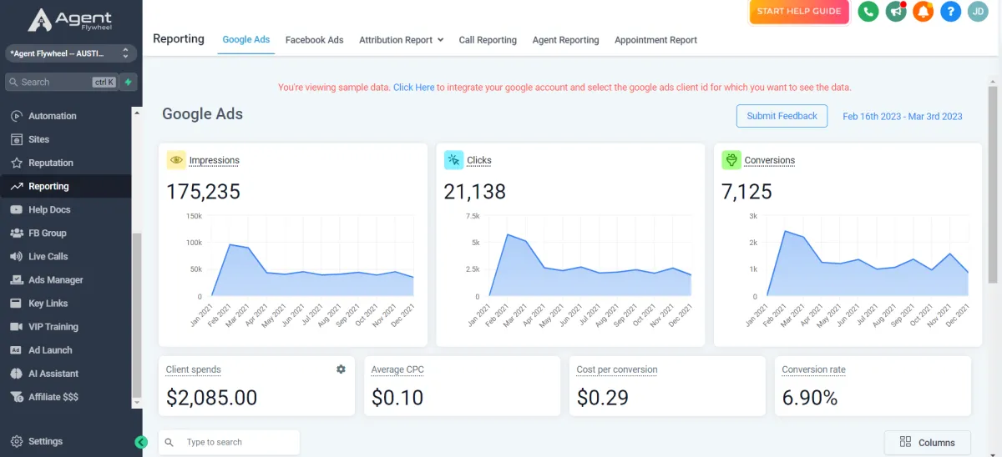1002x457 pixels.
Task: Click the Affiliate $$$ sidebar icon
Action: click(17, 397)
